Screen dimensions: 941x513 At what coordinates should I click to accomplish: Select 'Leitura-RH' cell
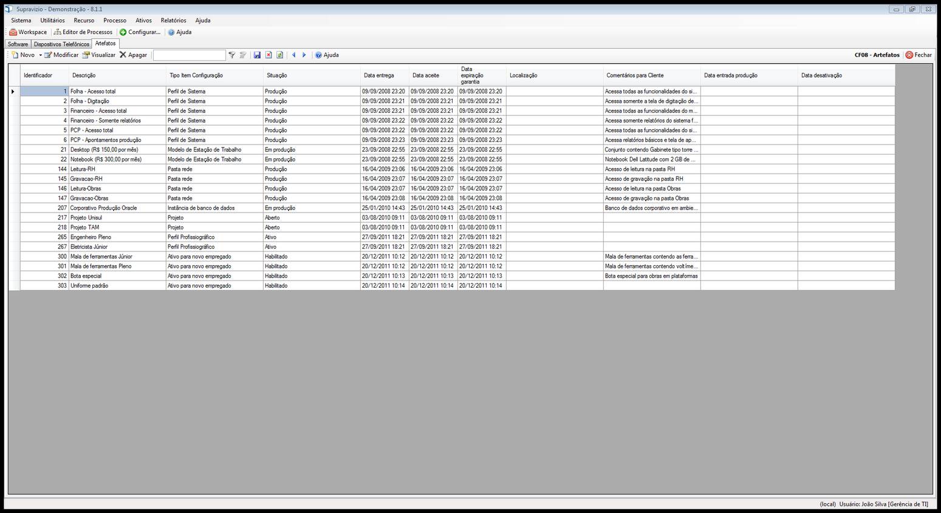[117, 169]
